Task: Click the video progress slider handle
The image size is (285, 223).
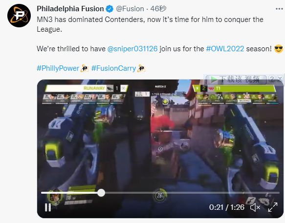Action: click(x=101, y=193)
